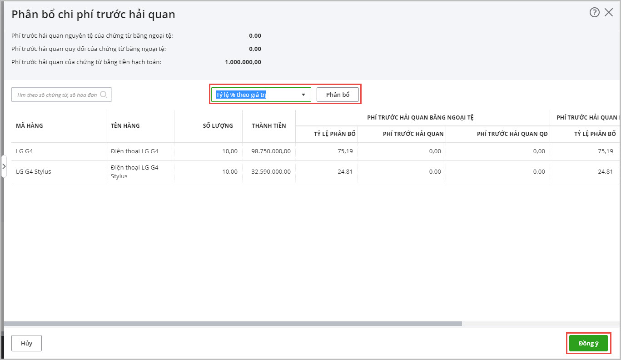The height and width of the screenshot is (360, 621).
Task: Close the customs fee allocation dialog
Action: tap(609, 13)
